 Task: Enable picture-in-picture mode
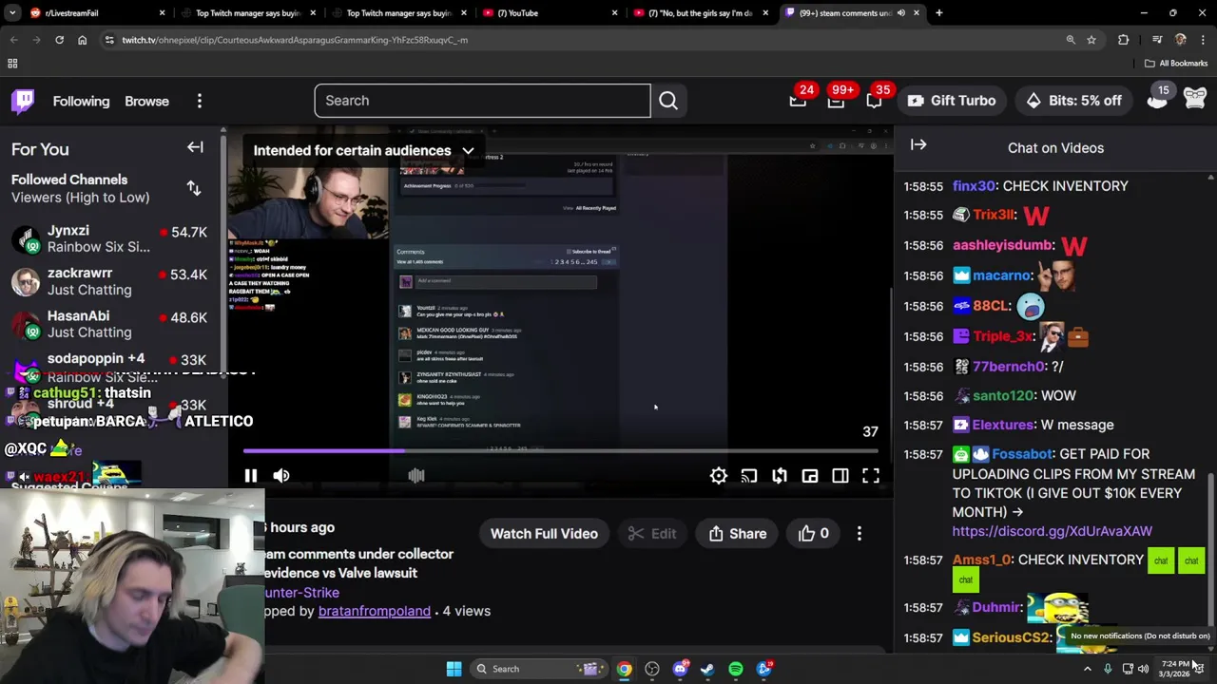(810, 476)
